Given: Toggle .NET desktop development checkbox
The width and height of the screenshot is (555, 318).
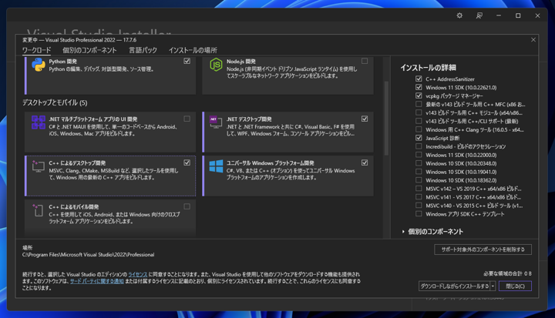Looking at the screenshot, I should [365, 119].
